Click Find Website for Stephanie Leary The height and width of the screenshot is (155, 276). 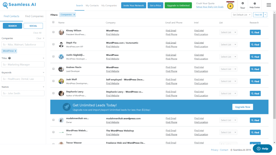click(113, 96)
